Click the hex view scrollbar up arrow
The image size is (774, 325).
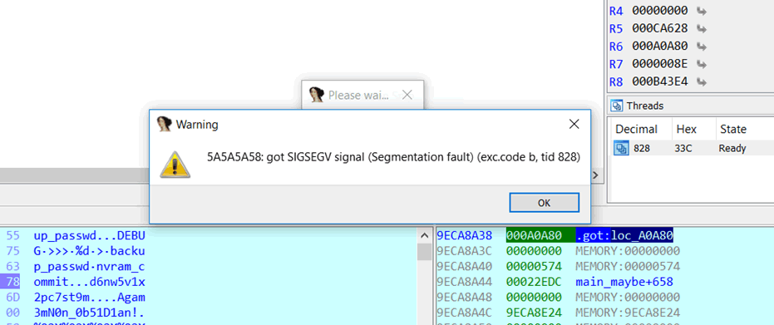coord(424,235)
